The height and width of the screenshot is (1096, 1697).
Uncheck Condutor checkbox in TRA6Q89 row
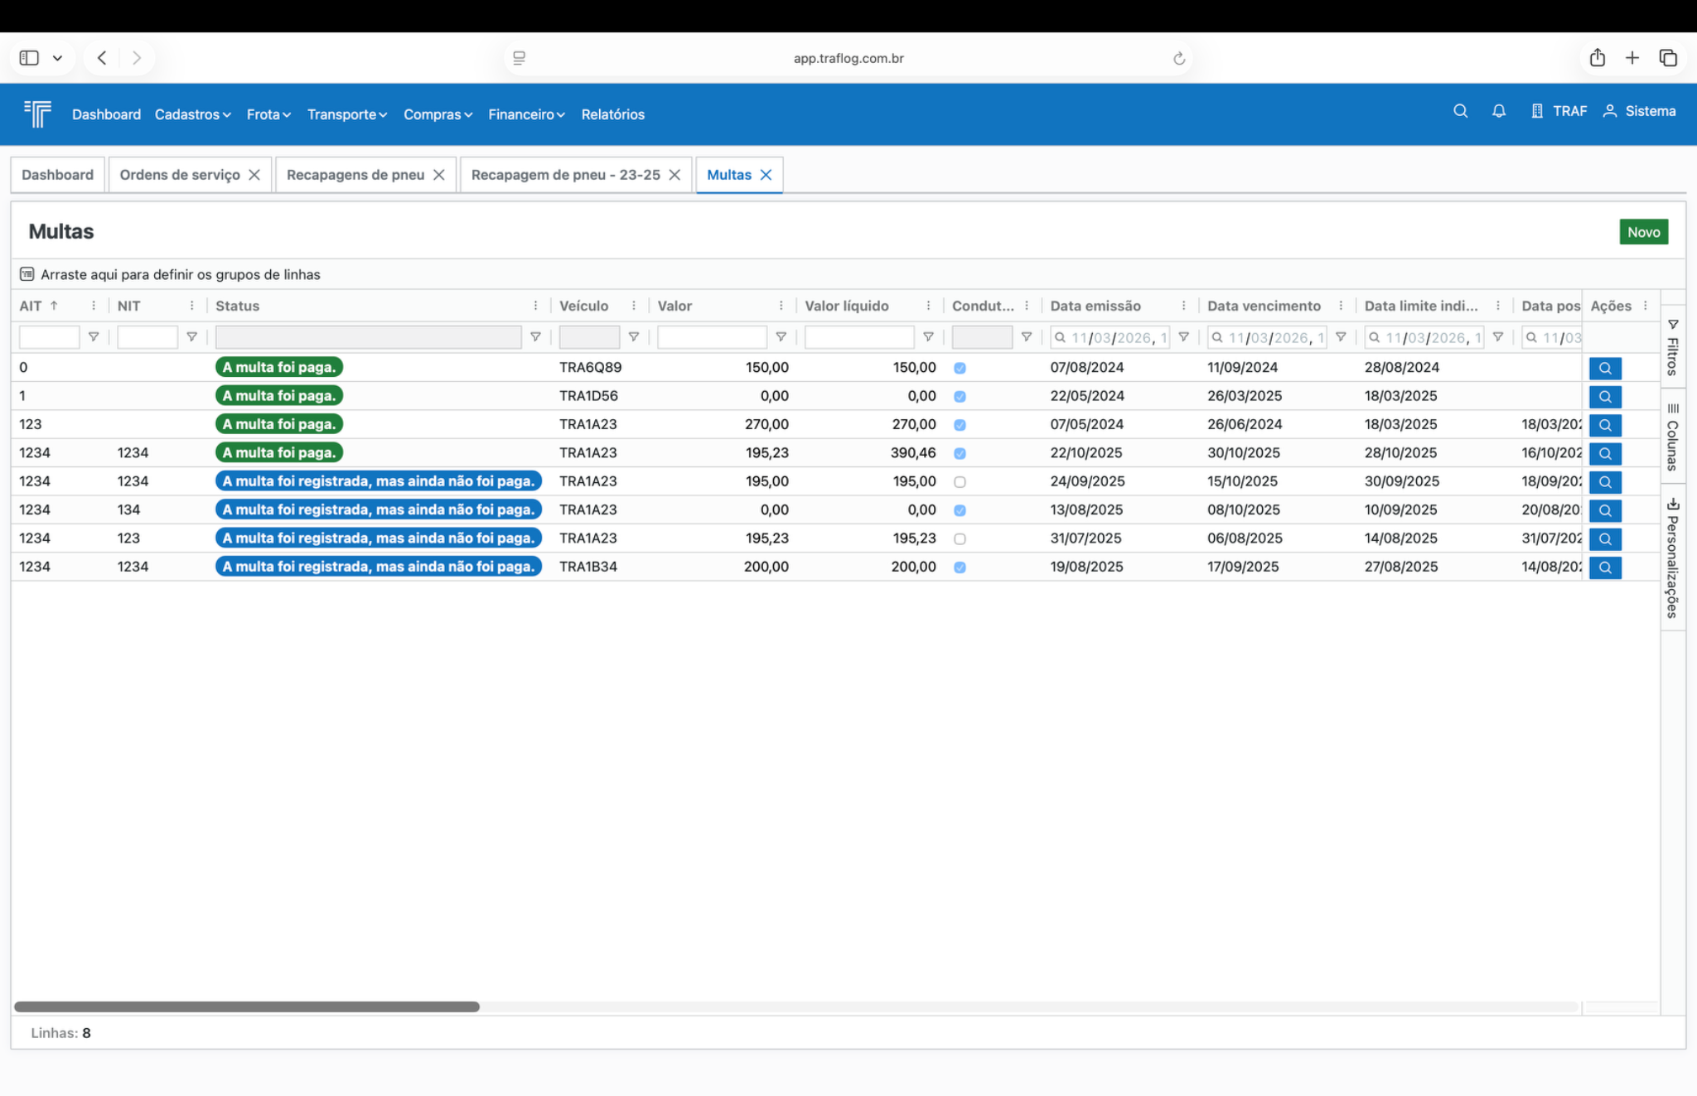[960, 368]
